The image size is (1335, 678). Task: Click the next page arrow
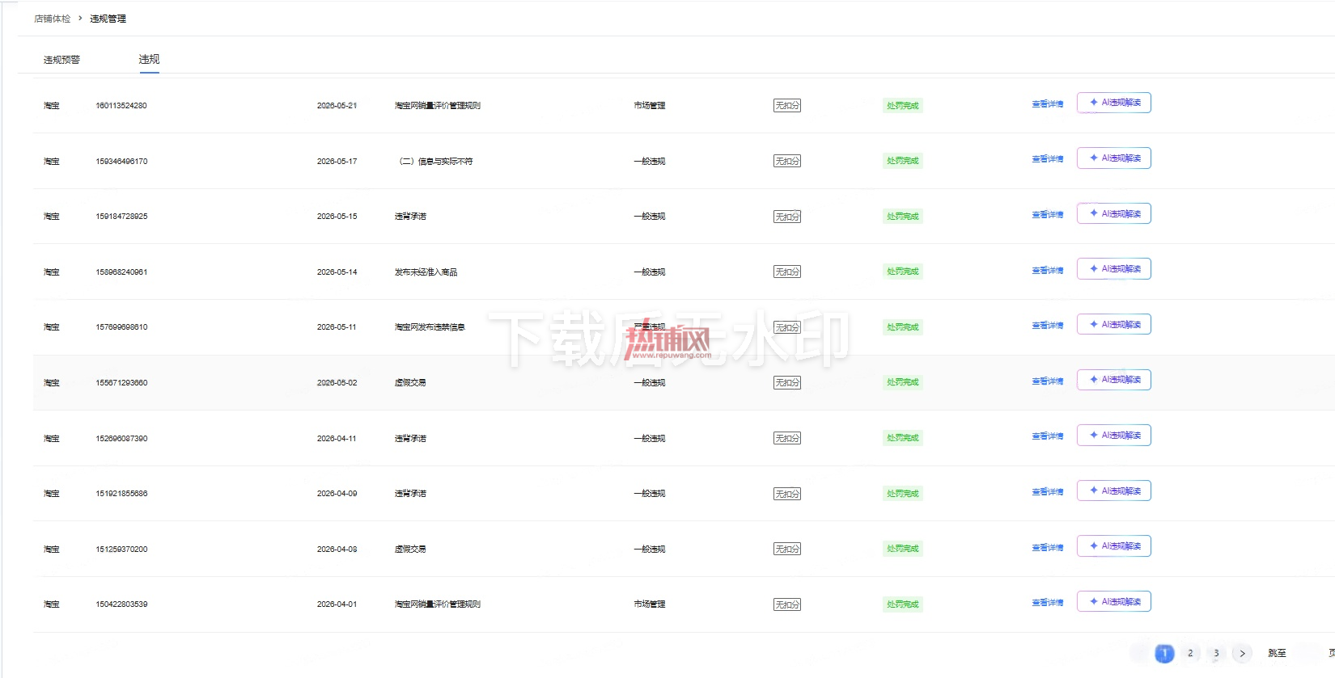[x=1242, y=653]
